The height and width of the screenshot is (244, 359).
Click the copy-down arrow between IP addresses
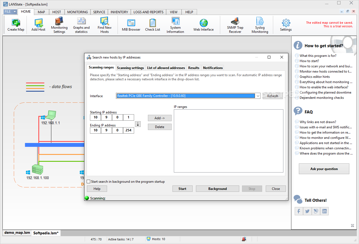[x=138, y=124]
